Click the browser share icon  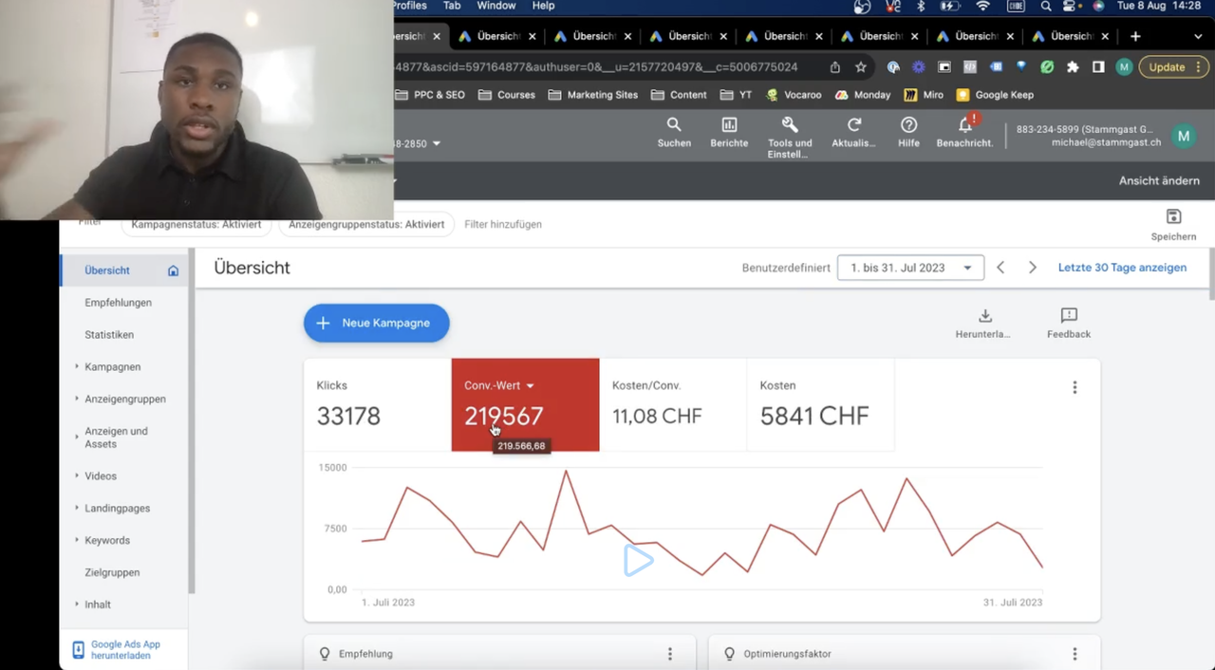tap(834, 67)
